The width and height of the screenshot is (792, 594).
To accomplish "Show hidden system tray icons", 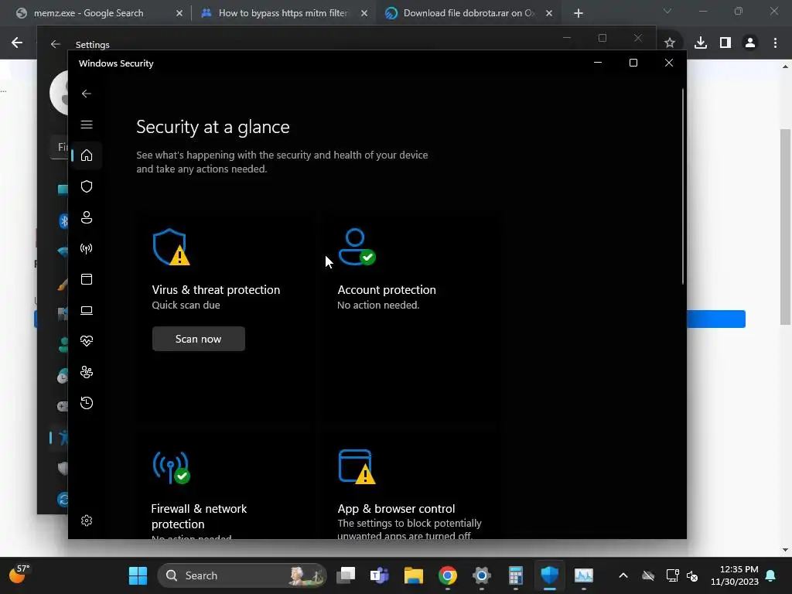I will (623, 575).
